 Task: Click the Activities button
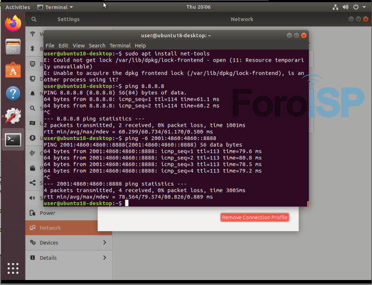click(x=18, y=7)
